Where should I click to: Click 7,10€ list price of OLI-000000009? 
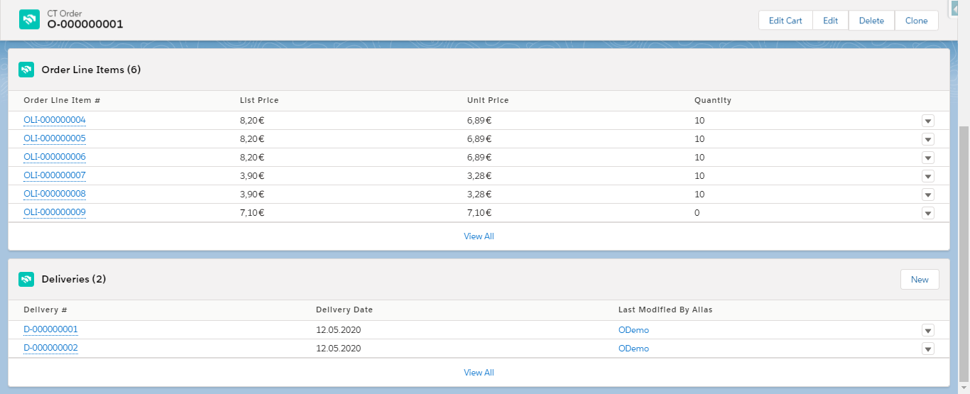pyautogui.click(x=252, y=213)
